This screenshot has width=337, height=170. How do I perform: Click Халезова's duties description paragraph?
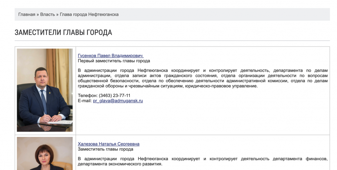point(203,161)
